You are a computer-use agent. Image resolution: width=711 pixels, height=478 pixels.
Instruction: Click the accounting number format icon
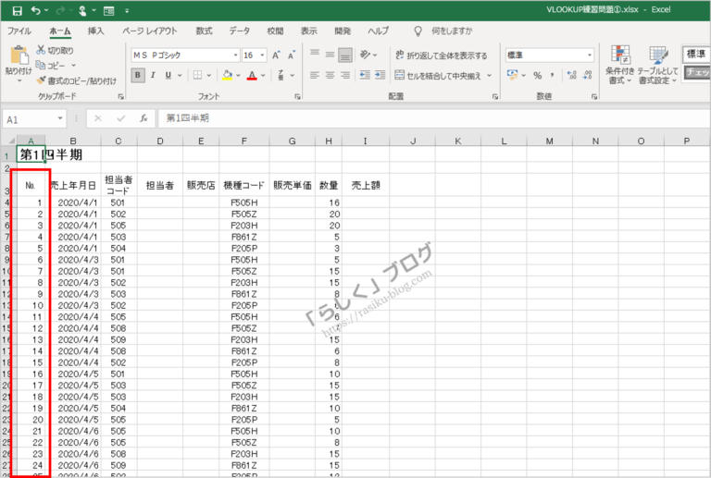click(512, 75)
